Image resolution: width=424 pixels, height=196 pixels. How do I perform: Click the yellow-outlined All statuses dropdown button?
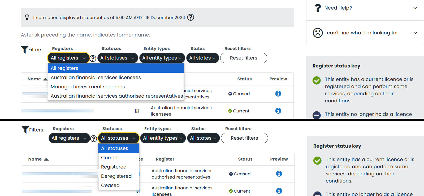[x=118, y=138]
